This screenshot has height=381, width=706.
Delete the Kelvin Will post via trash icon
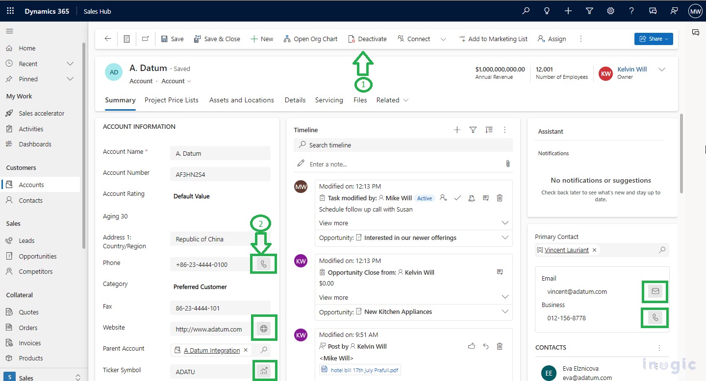click(x=500, y=346)
